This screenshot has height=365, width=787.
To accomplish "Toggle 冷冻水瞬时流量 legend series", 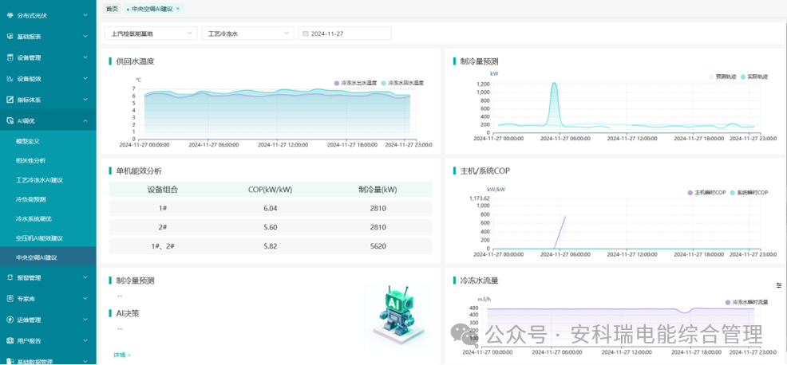I will [747, 302].
